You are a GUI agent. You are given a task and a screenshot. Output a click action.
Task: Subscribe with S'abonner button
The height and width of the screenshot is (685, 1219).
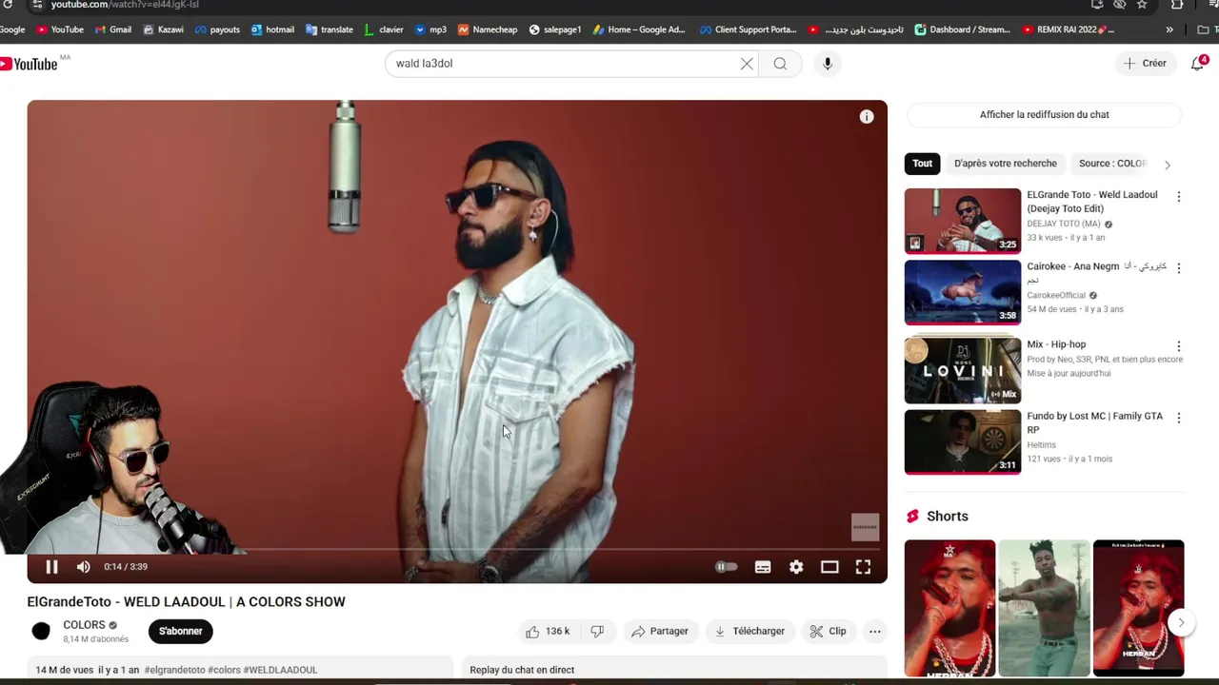(x=180, y=631)
